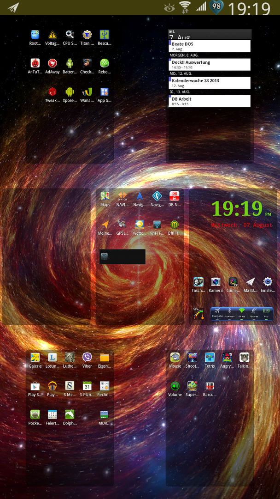
Task: Open the Kalenderwoche 33 2013 entry
Action: click(x=210, y=83)
